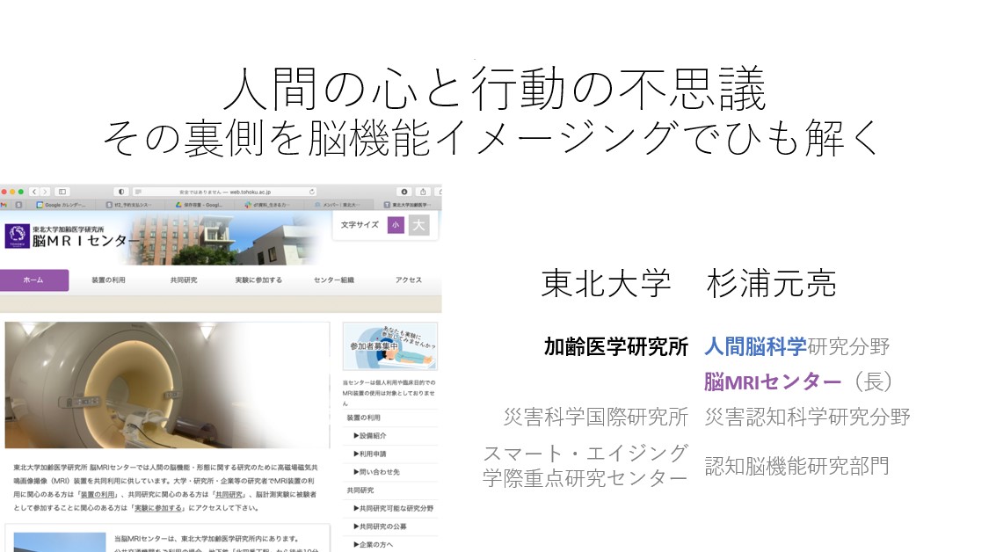Screen dimensions: 989x552
Task: Set font size to large with 大 button
Action: point(418,225)
